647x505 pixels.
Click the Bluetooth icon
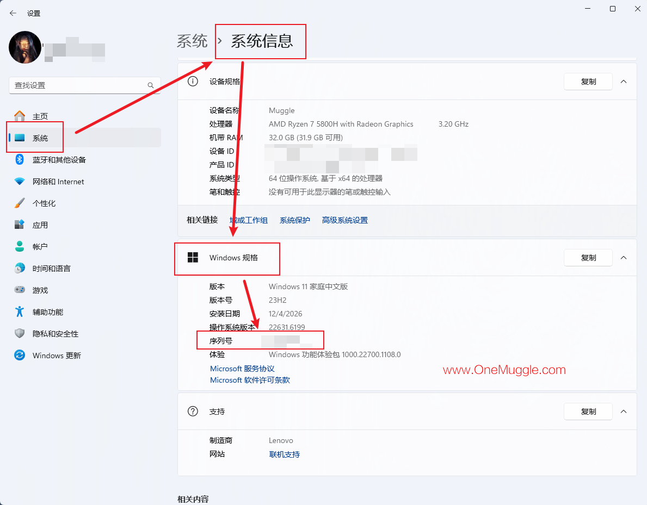[20, 159]
